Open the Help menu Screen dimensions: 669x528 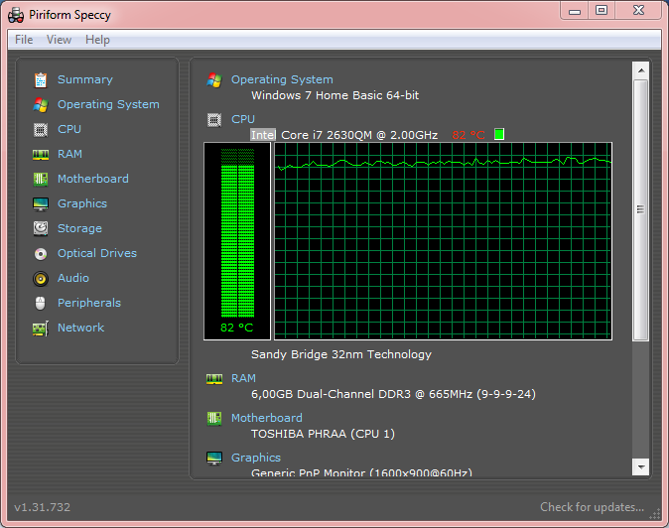point(97,40)
